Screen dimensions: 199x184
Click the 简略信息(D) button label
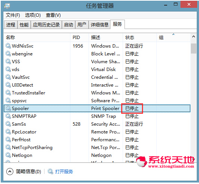tap(29, 171)
